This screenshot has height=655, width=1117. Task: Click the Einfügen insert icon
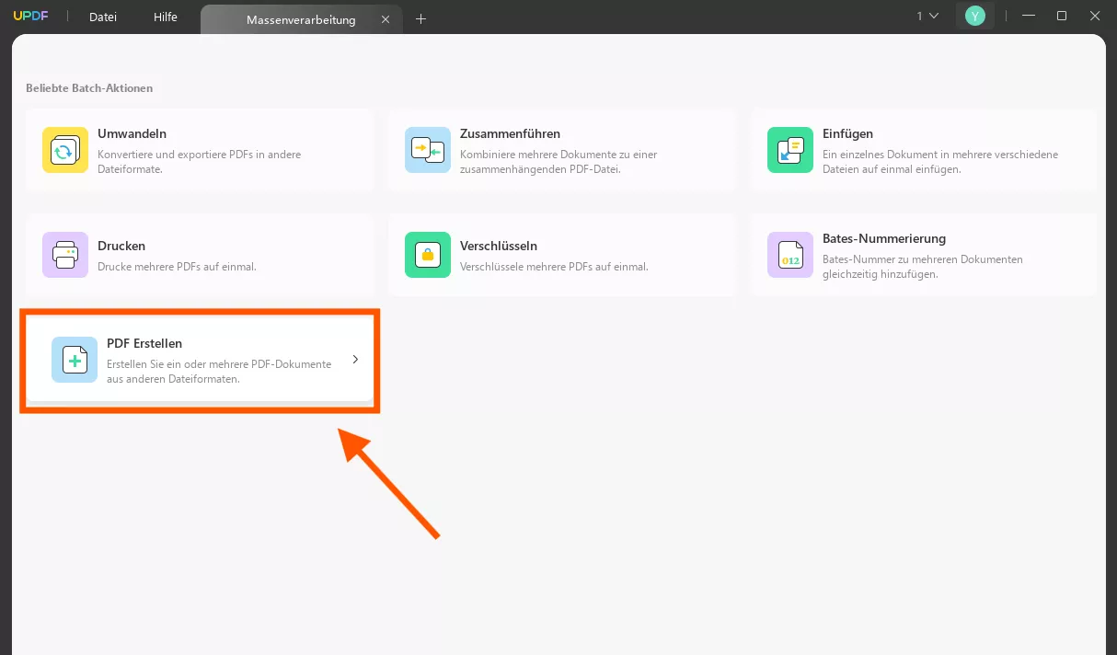(790, 150)
